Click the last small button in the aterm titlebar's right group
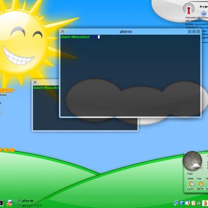Image resolution: width=208 pixels, height=208 pixels. click(x=198, y=32)
